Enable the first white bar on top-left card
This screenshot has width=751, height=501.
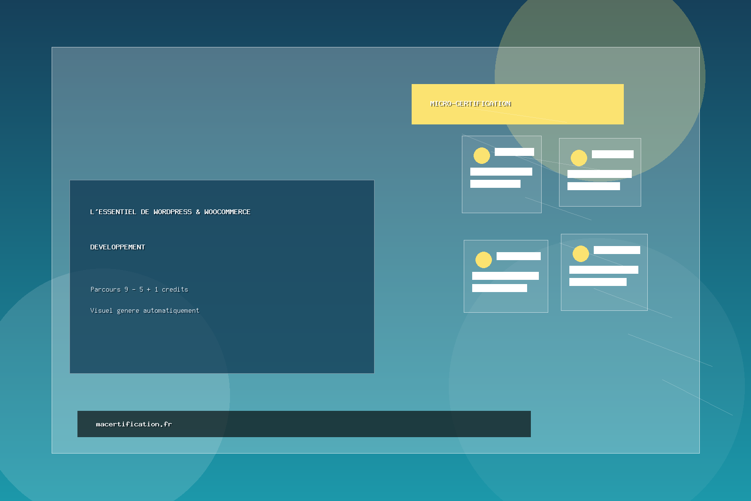pos(514,152)
